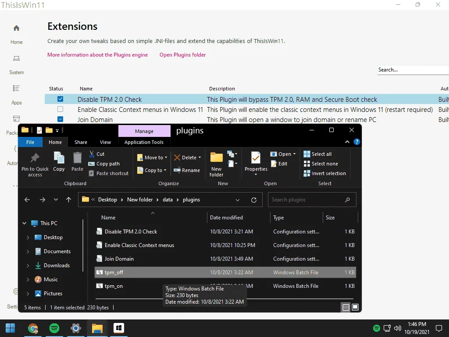Switch to Details view layout icon

(x=346, y=308)
